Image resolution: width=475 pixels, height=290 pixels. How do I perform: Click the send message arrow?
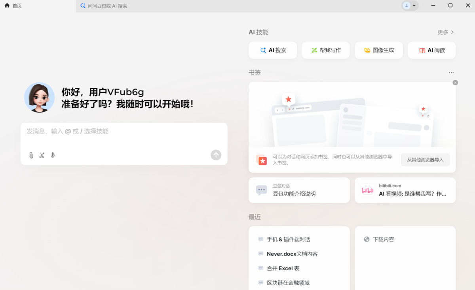216,155
